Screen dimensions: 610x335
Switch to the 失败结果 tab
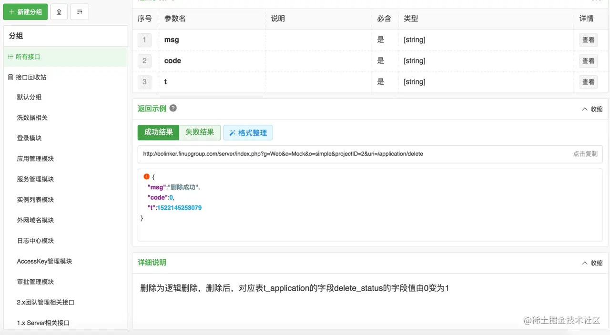pyautogui.click(x=200, y=132)
